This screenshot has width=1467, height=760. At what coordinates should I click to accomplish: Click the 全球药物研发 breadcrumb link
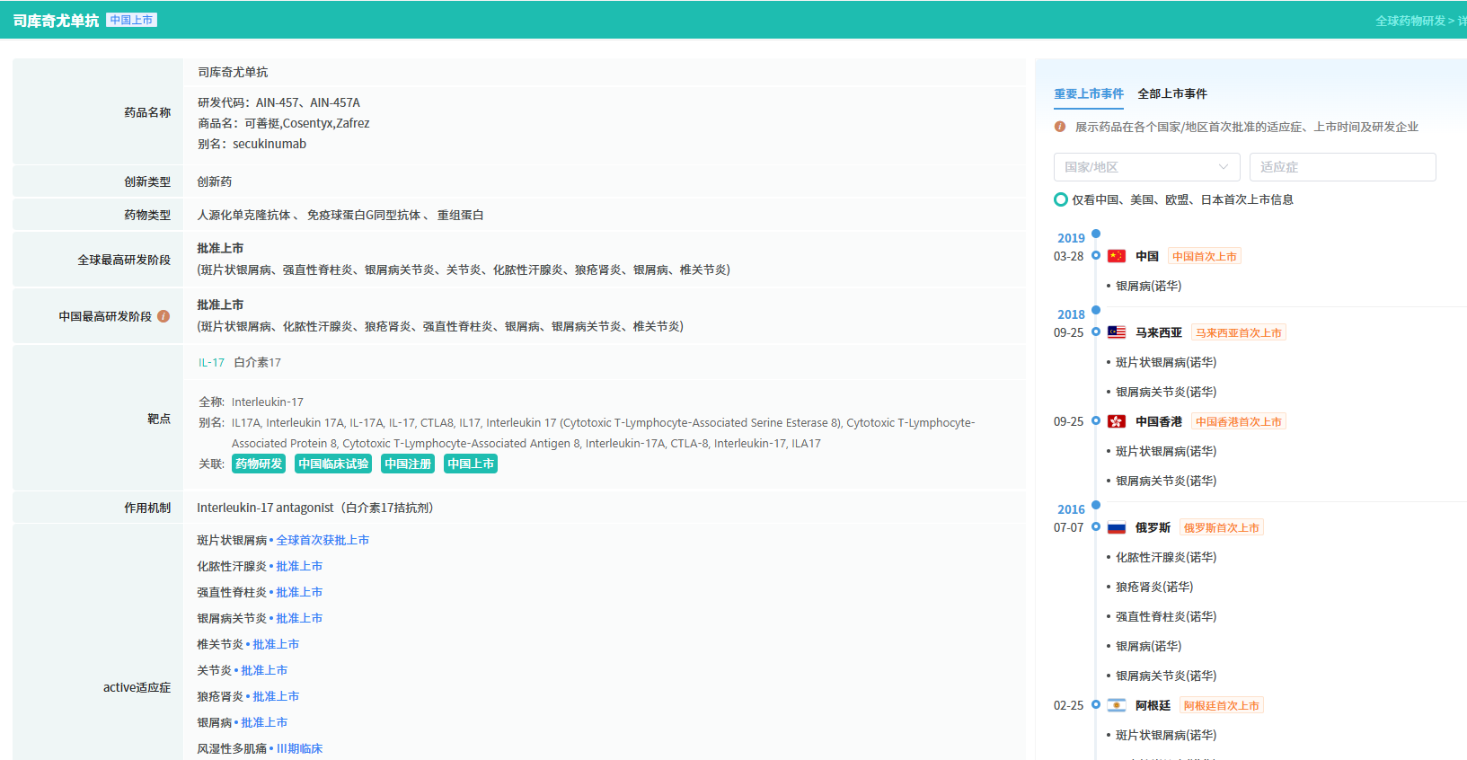coord(1410,21)
